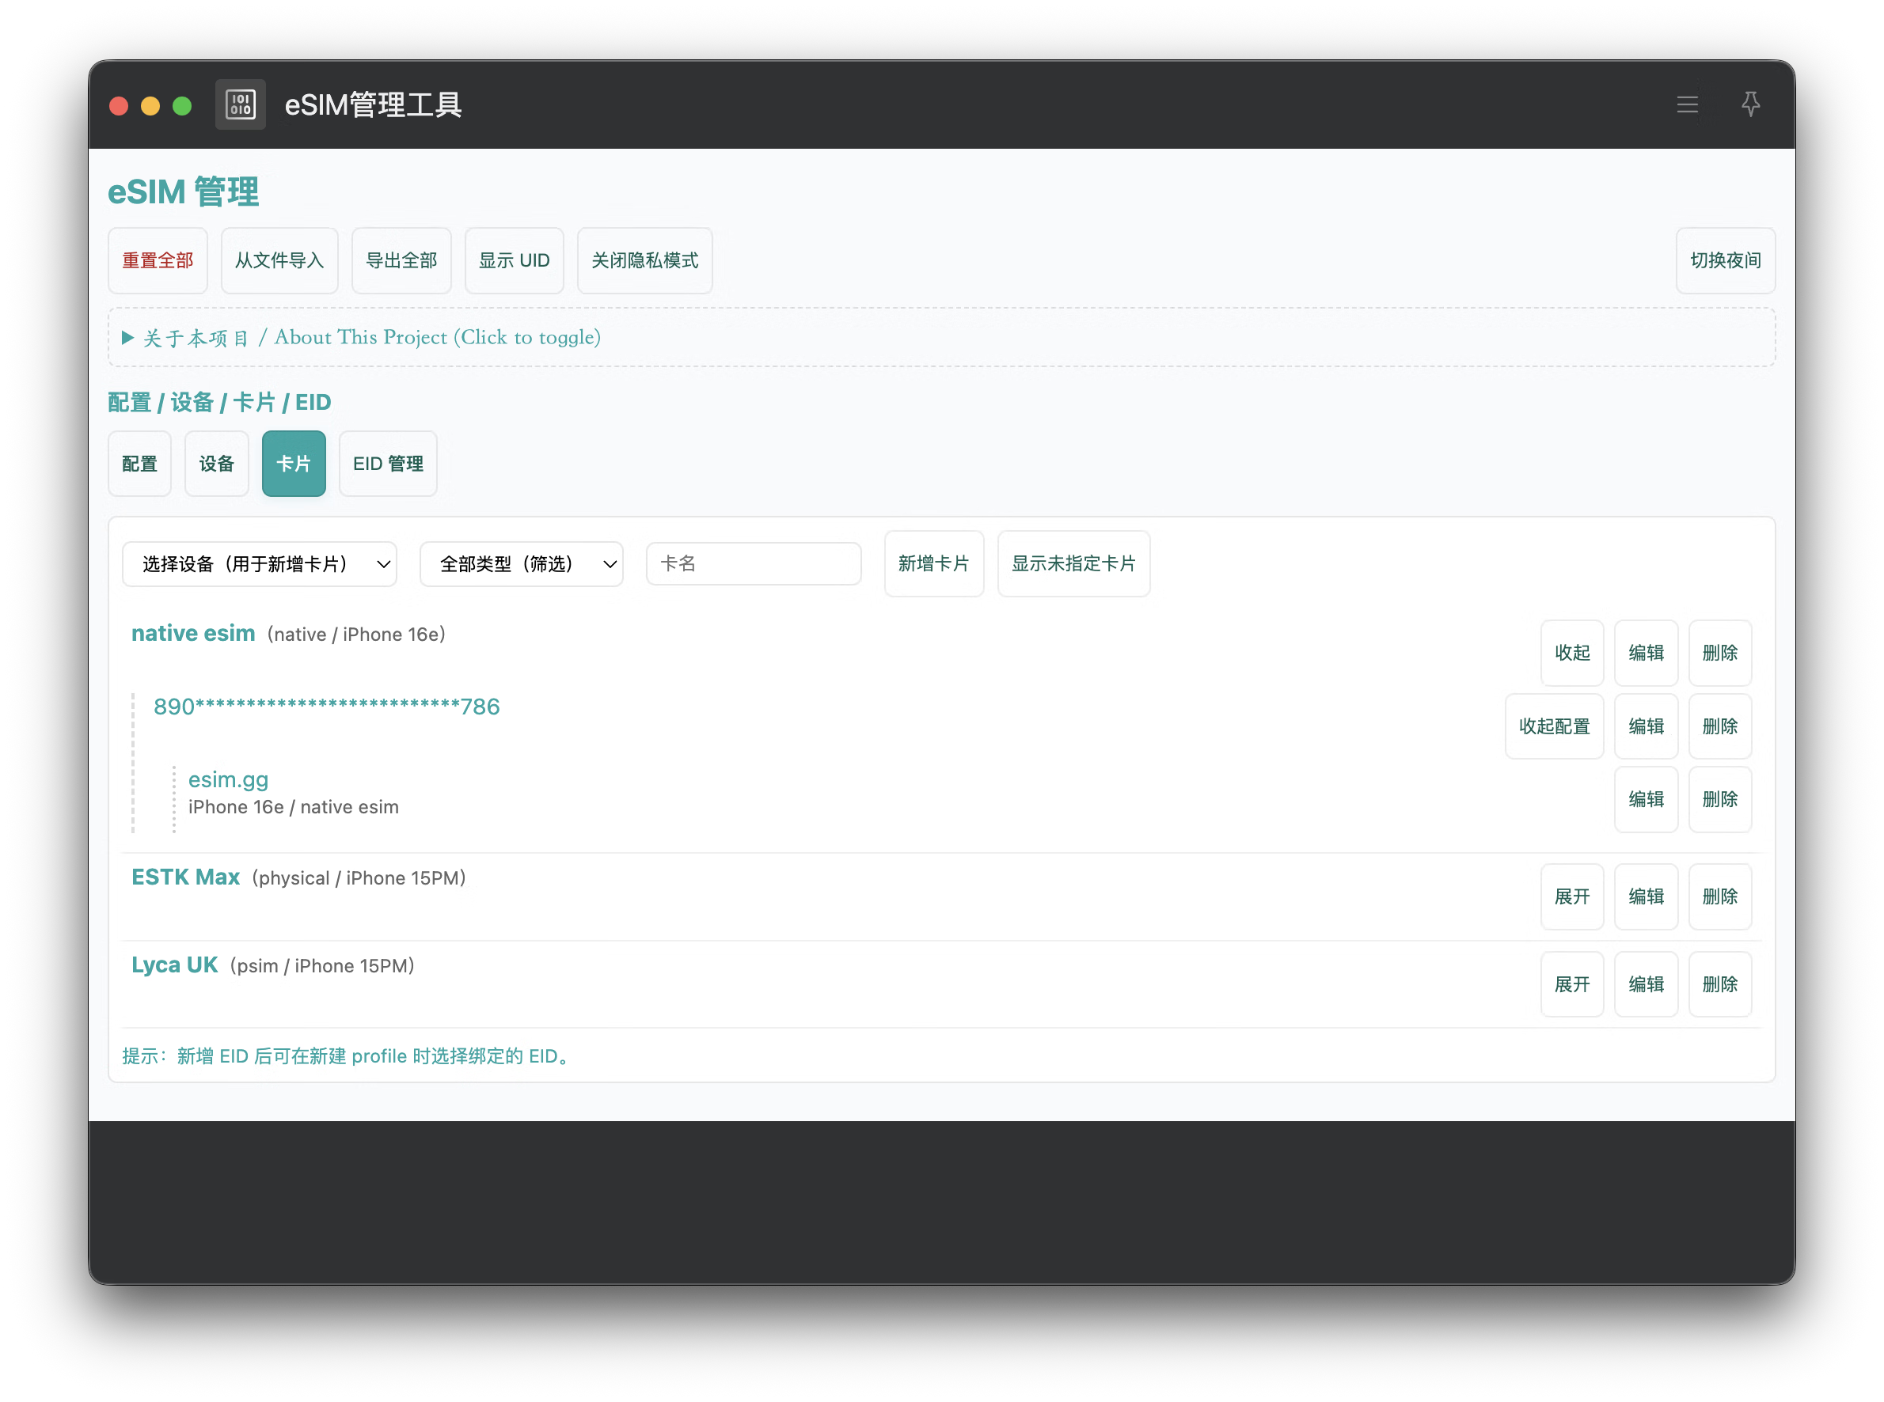The width and height of the screenshot is (1884, 1402).
Task: Delete the esim.gg profile entry
Action: [1719, 799]
